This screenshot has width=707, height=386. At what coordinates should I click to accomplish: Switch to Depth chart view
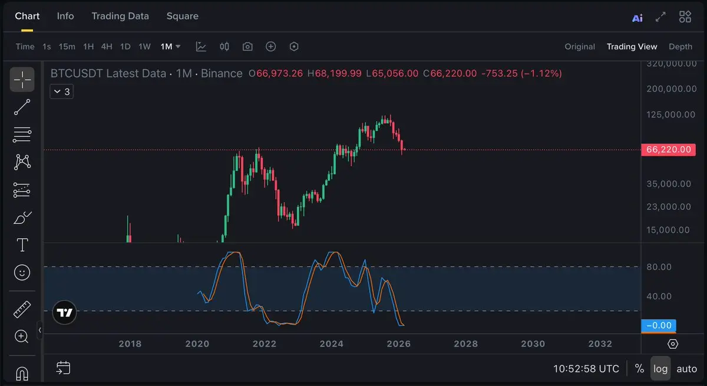(680, 47)
